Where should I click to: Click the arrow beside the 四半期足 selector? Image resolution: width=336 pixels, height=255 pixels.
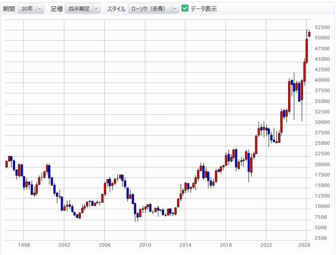[96, 9]
